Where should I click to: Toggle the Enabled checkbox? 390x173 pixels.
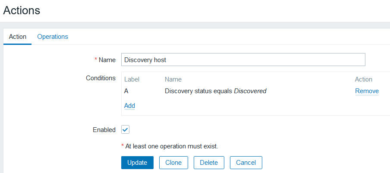[126, 129]
